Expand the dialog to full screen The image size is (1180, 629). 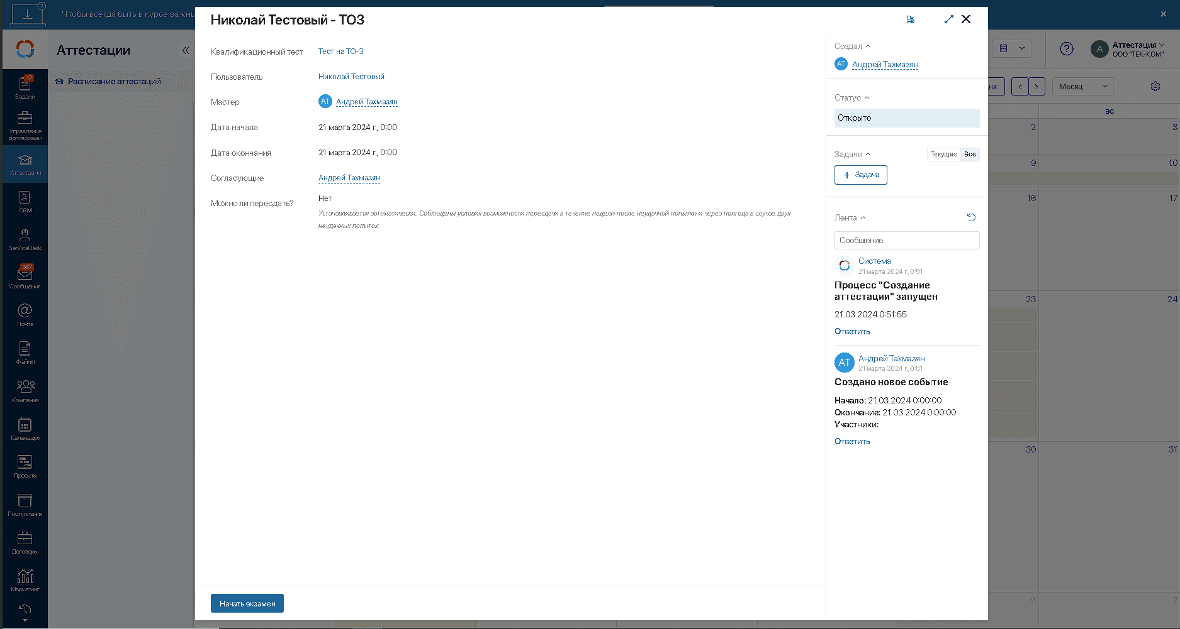coord(948,19)
